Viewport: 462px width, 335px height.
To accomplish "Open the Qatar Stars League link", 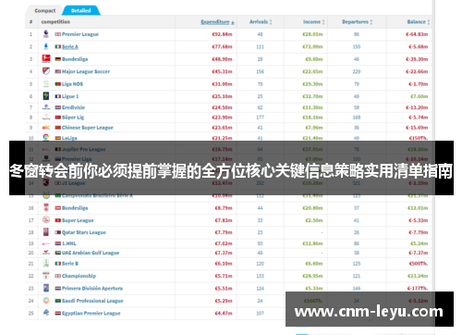I will point(84,232).
